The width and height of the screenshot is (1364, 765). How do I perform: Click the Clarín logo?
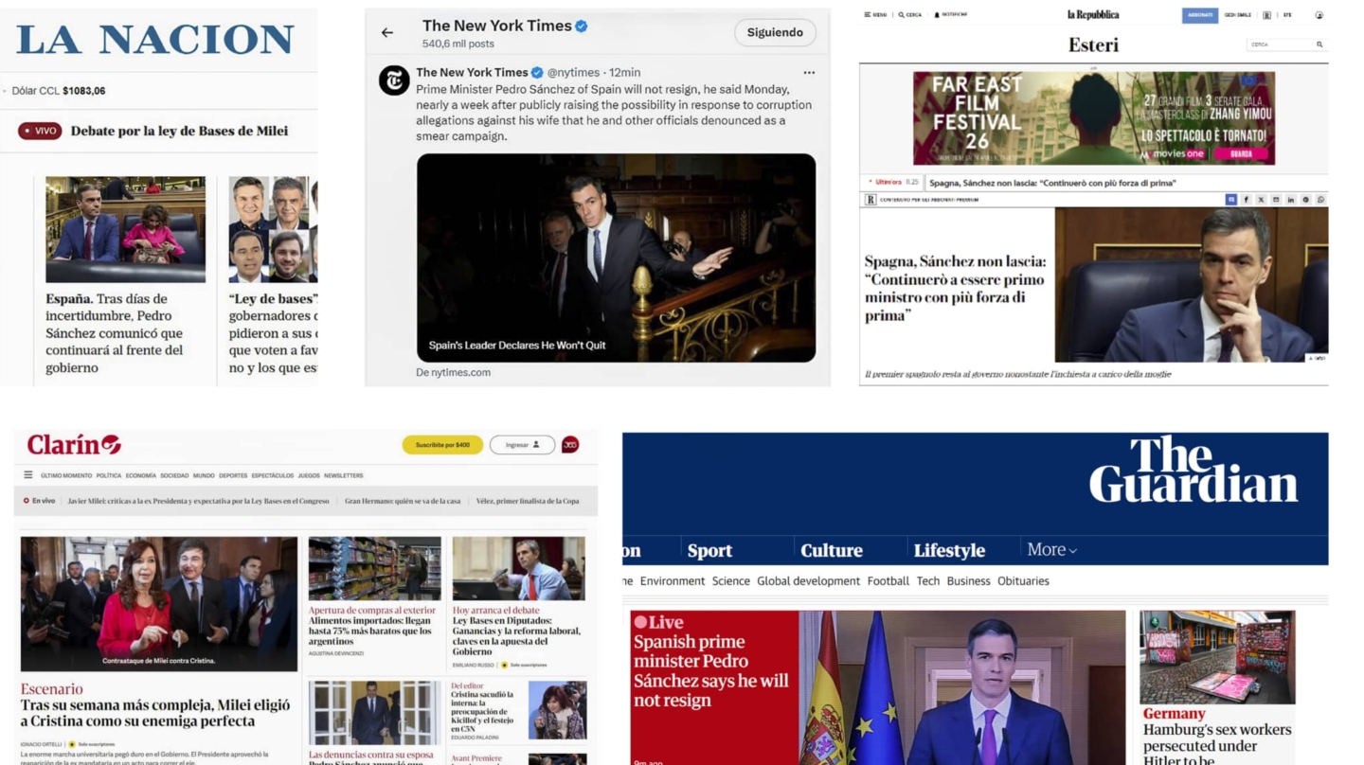tap(74, 444)
